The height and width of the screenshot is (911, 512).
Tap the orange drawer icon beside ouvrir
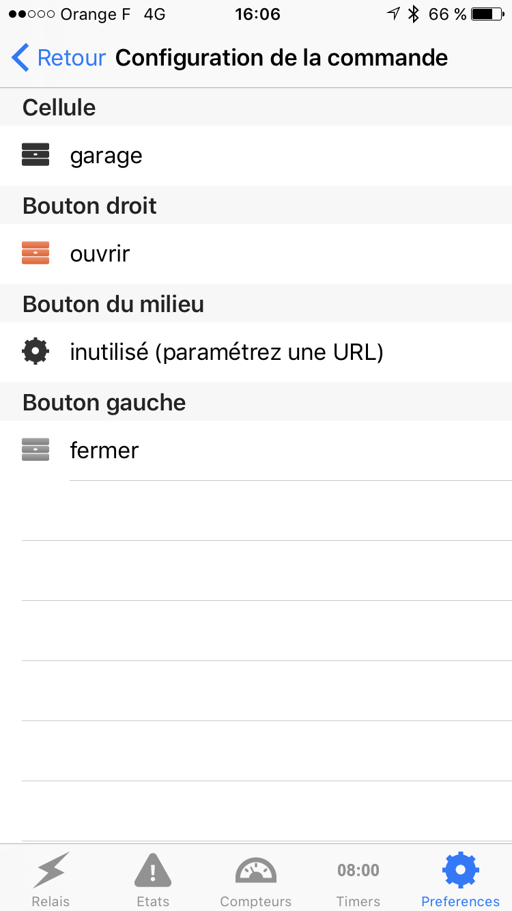[x=35, y=253]
